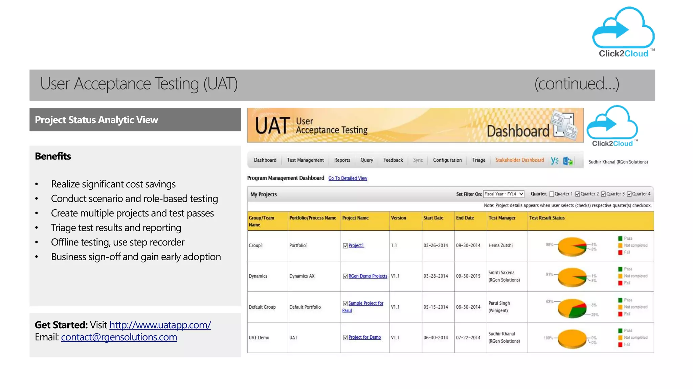This screenshot has height=389, width=693.
Task: Click the contact@rgensolutions.com email link
Action: coord(119,337)
